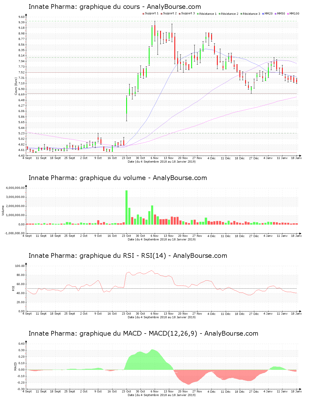Select the 'Résistance 2' legend entry
Viewport: 311px width, 402px height.
pos(228,13)
